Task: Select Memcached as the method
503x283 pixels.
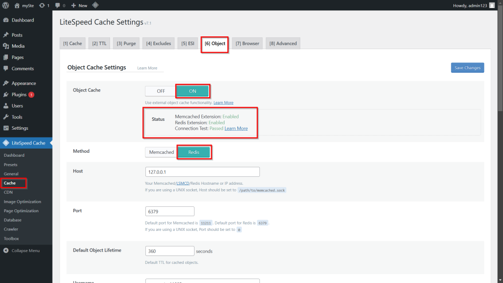Action: pyautogui.click(x=161, y=152)
